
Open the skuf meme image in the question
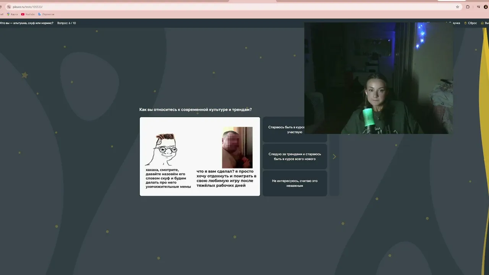pos(200,157)
